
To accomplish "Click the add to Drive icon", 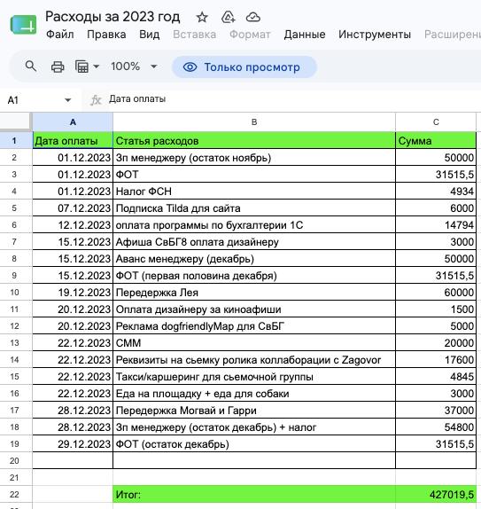I will point(228,17).
